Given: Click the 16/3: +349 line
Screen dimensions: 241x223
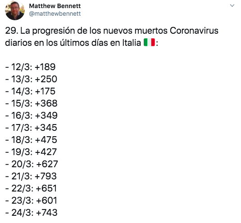Looking at the screenshot, I should click(x=32, y=116).
